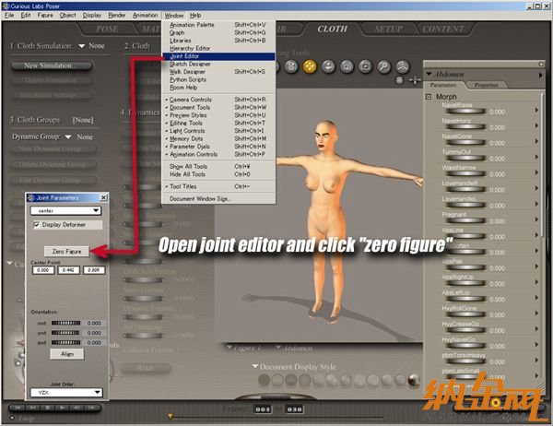Select the highlighted yellow translate editing tool
Image resolution: width=553 pixels, height=426 pixels.
tap(309, 66)
